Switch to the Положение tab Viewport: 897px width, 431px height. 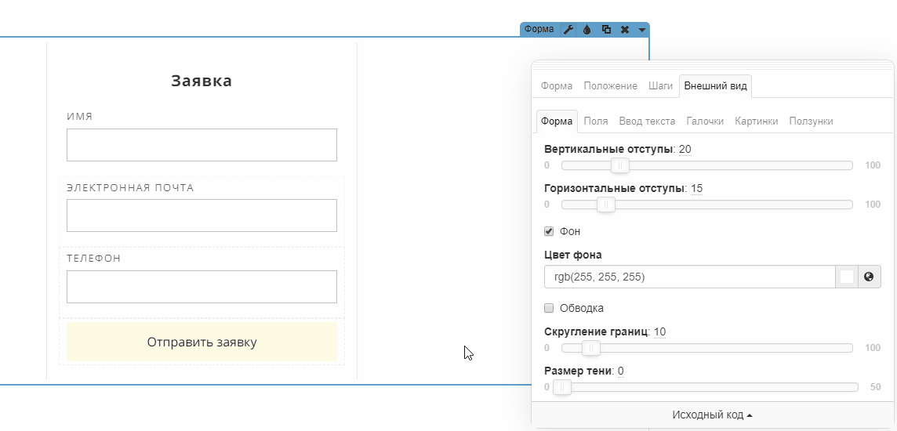click(x=610, y=86)
